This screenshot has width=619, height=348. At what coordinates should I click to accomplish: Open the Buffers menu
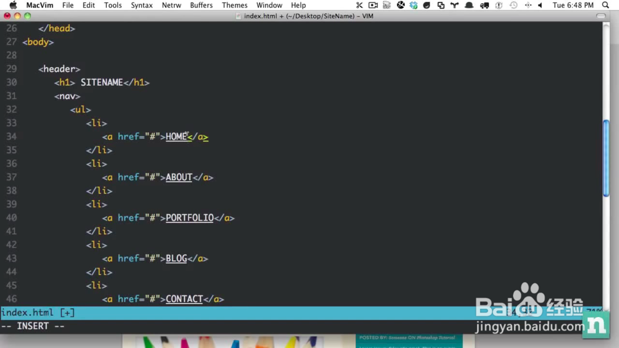click(x=201, y=5)
